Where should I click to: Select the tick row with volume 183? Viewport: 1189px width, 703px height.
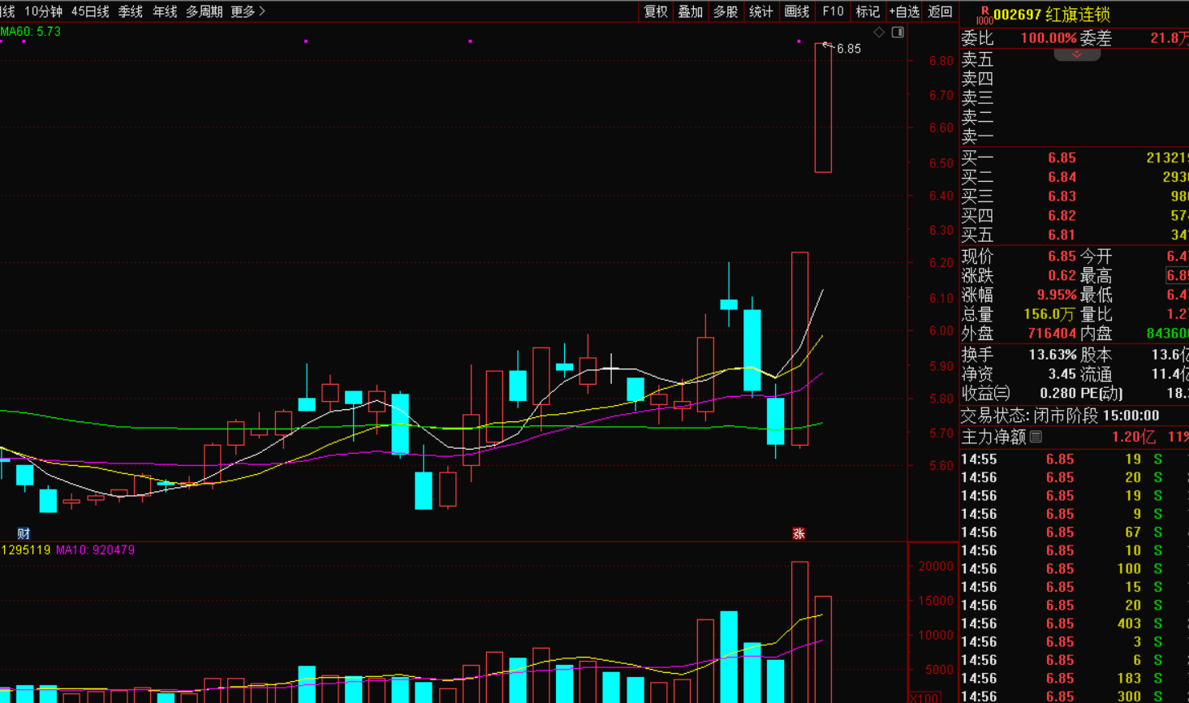(x=1074, y=679)
